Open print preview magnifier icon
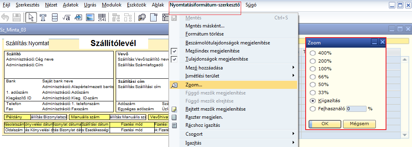Screen dimensions: 412x147 pos(142,18)
